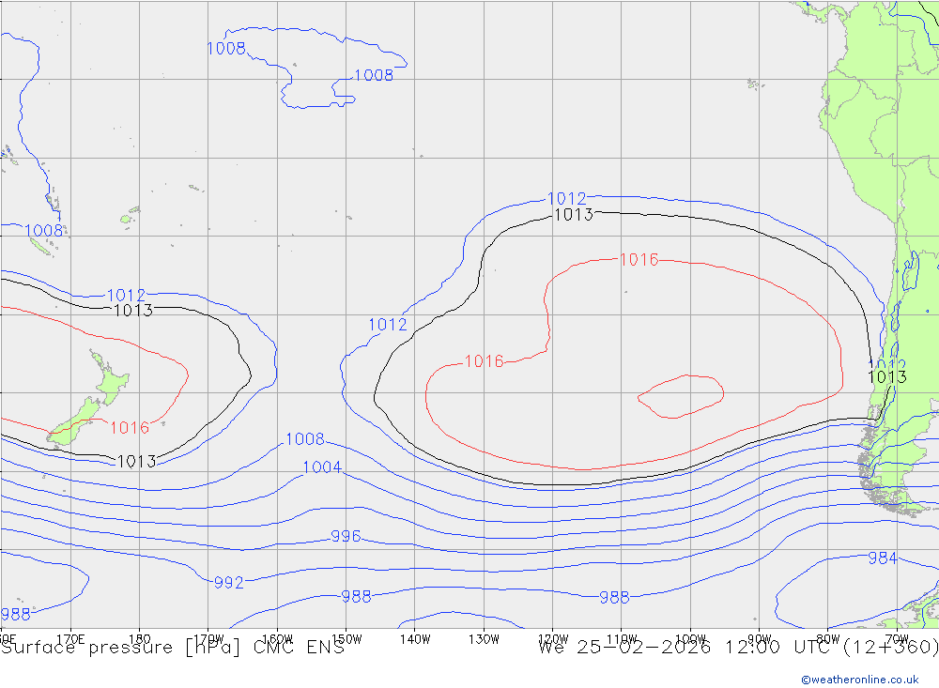The image size is (939, 688).
Task: Click the 130W longitude label
Action: coord(484,639)
